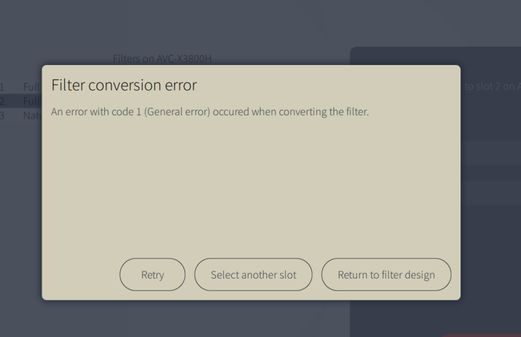Click slot number 1 in list

(2, 87)
